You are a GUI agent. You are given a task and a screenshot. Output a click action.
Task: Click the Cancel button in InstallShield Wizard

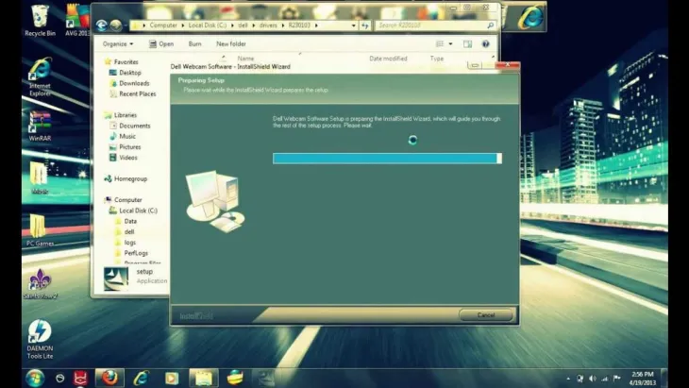[x=485, y=314]
